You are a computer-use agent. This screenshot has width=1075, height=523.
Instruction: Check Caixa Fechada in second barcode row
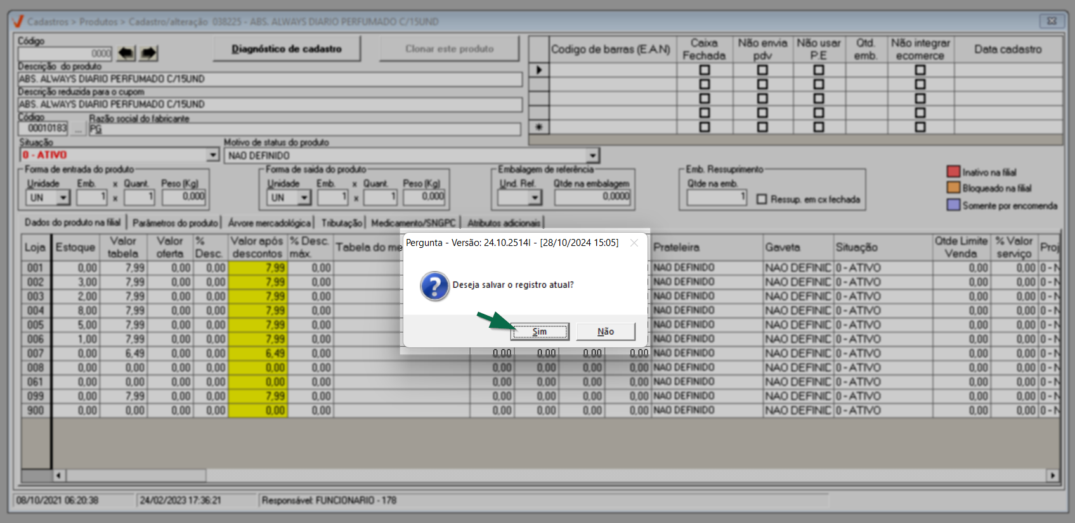coord(705,84)
